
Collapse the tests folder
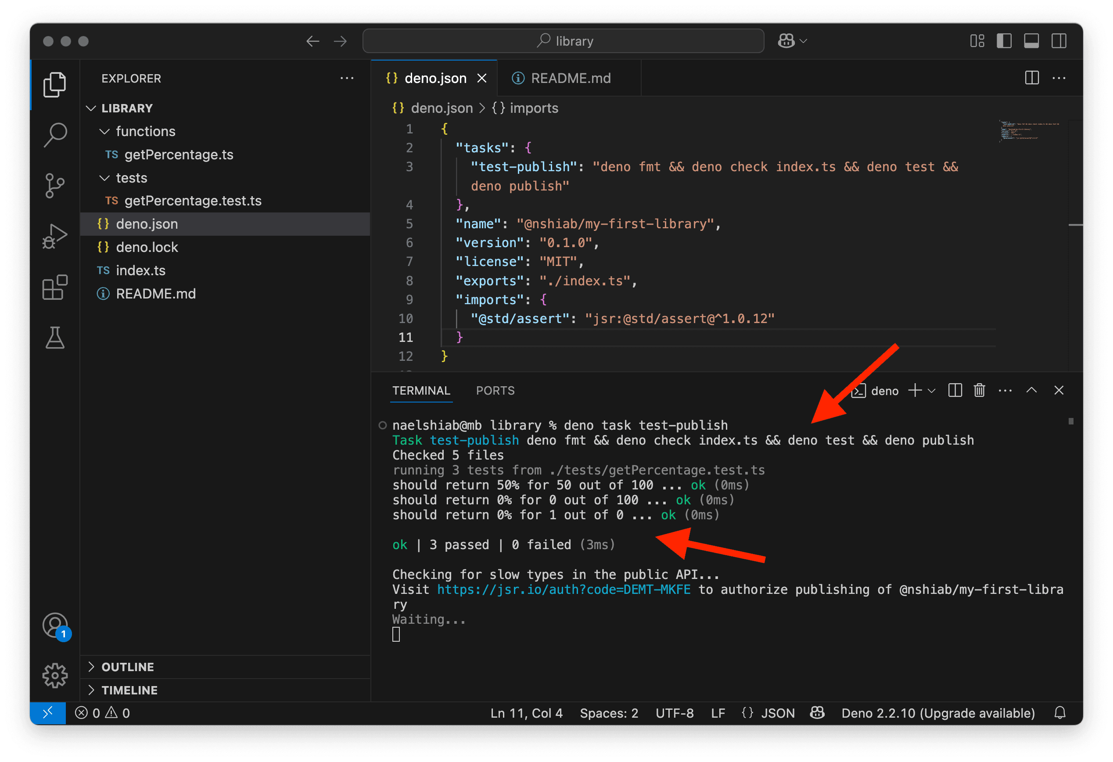(x=104, y=178)
